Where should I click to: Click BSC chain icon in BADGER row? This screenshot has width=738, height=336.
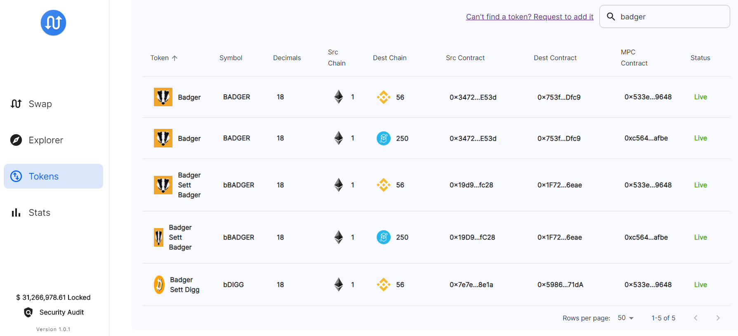(x=384, y=97)
